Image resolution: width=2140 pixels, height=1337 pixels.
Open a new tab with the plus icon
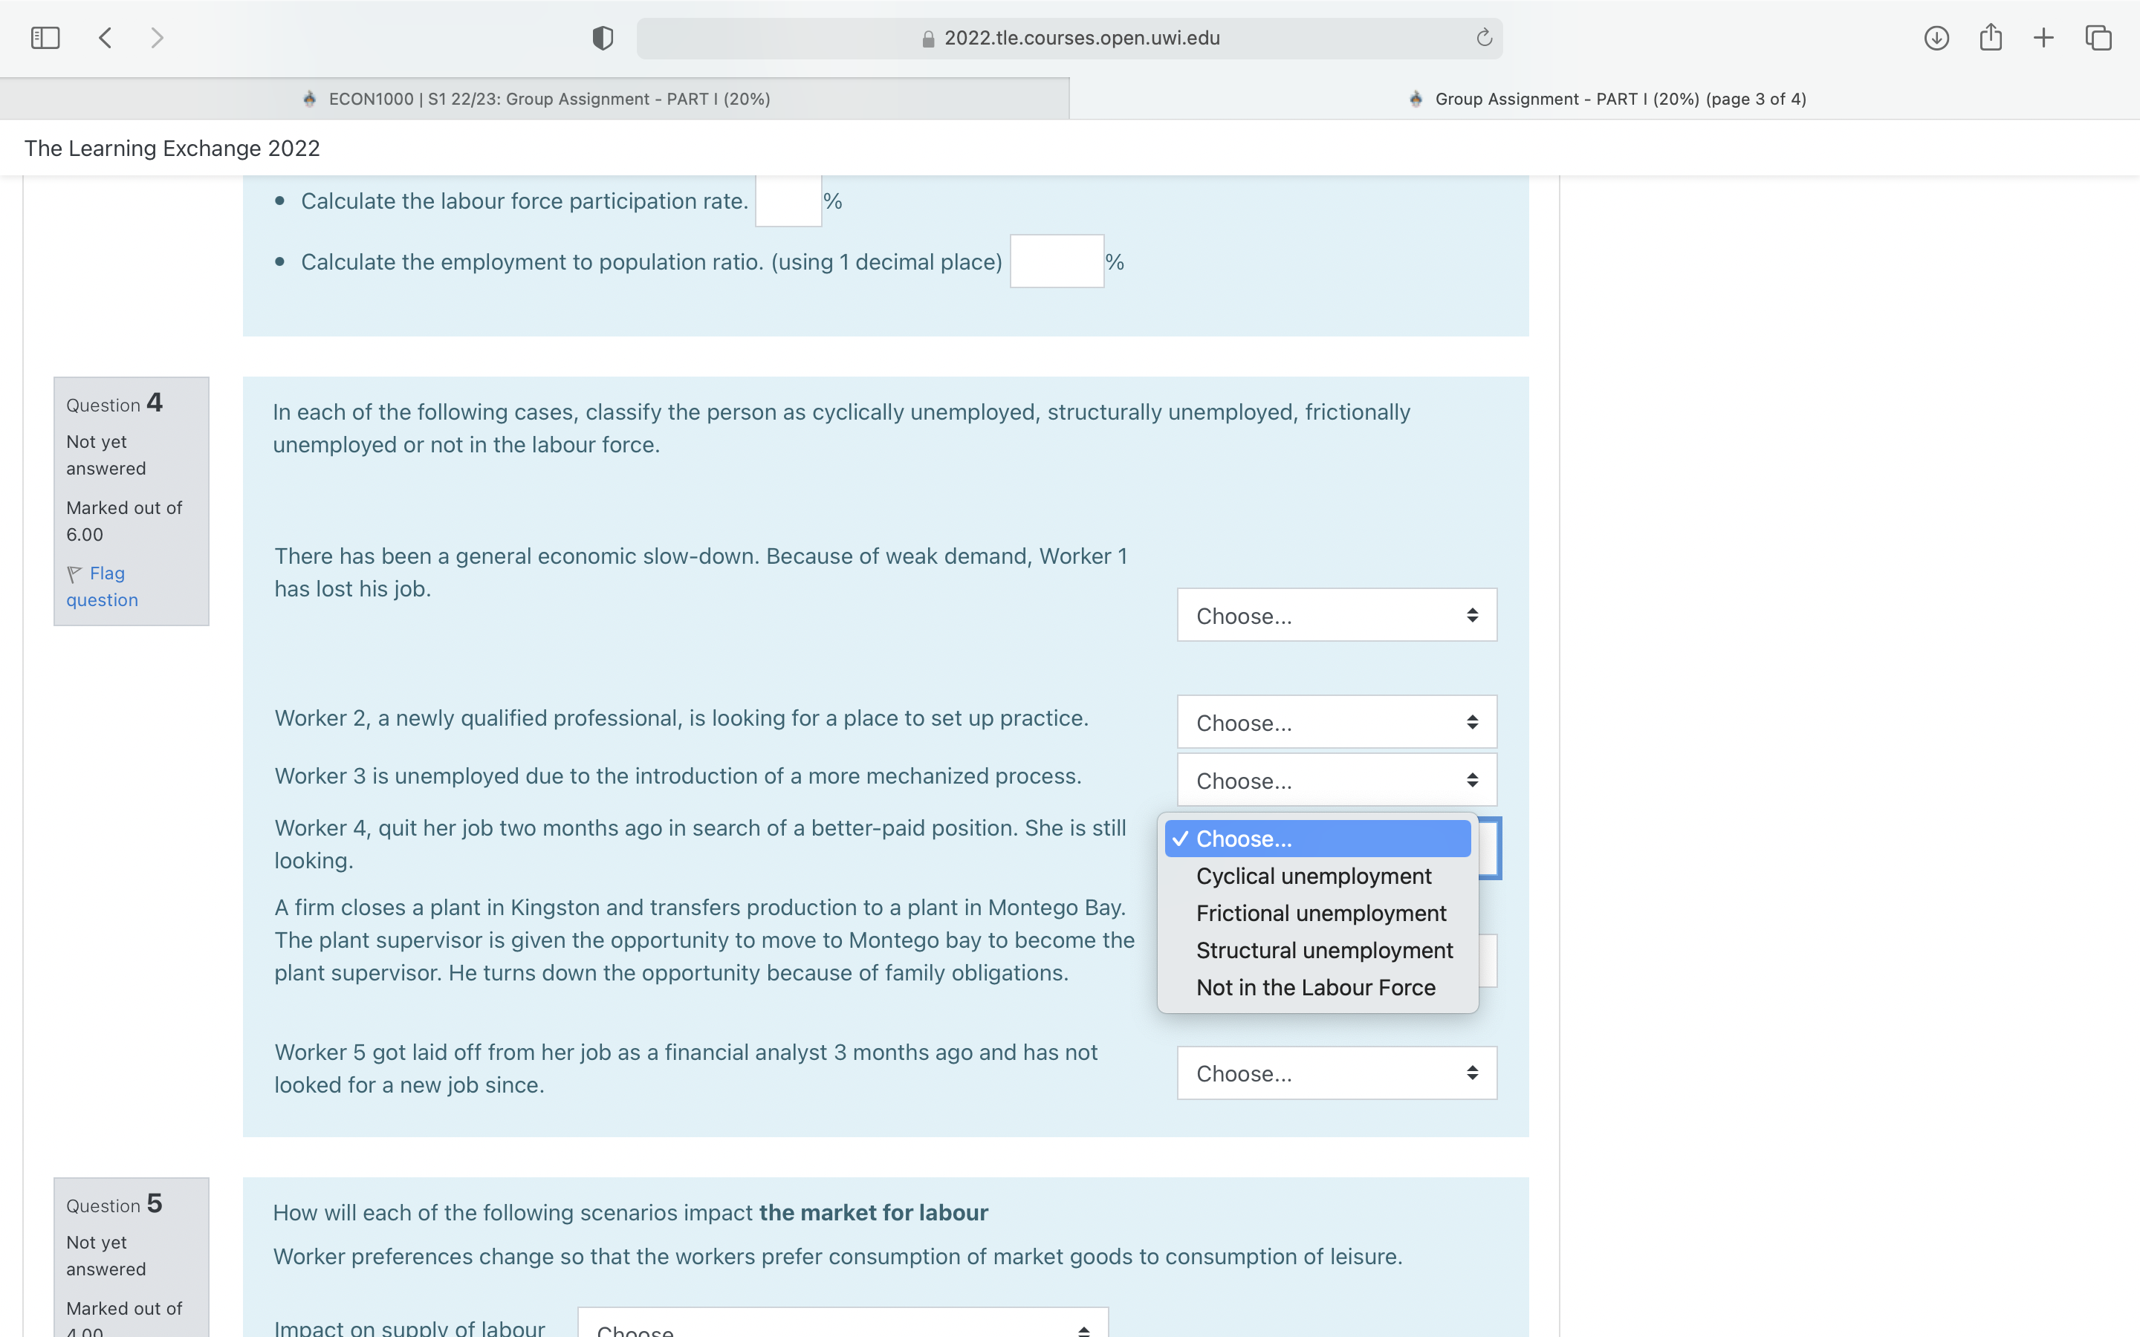[2043, 37]
